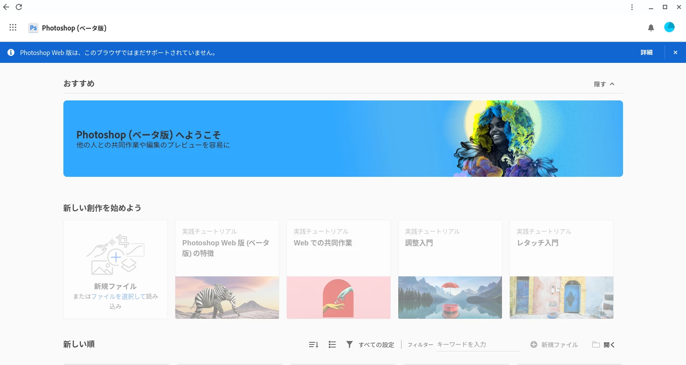Go back with the browser arrow

tap(6, 7)
